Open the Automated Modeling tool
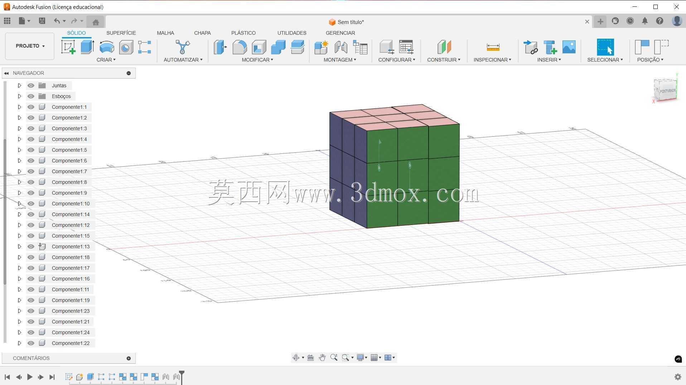 [183, 47]
